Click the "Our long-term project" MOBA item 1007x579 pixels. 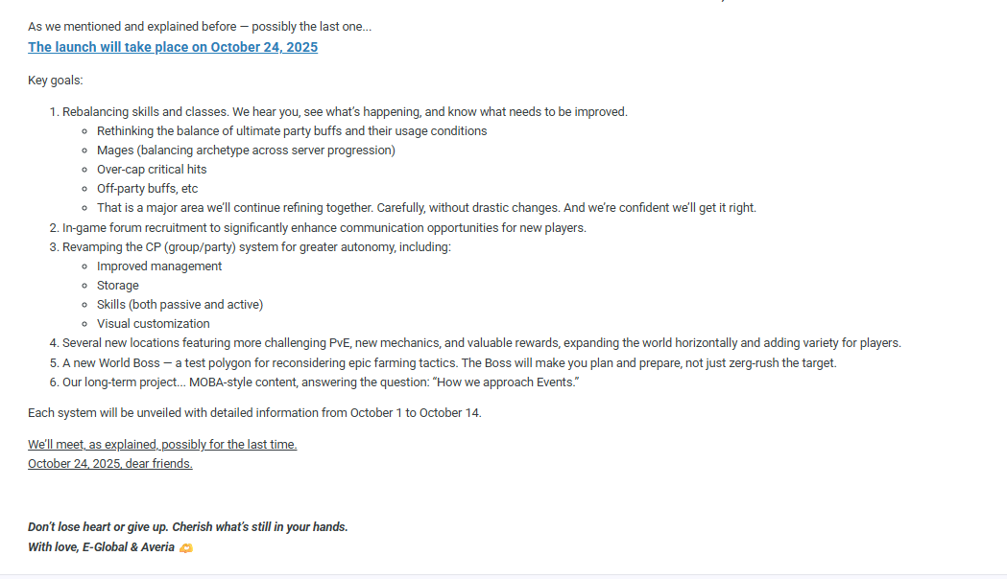321,382
